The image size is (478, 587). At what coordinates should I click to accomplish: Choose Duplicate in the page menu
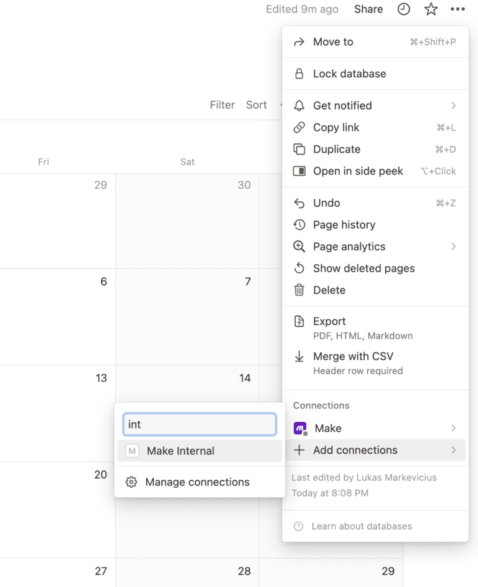(337, 150)
